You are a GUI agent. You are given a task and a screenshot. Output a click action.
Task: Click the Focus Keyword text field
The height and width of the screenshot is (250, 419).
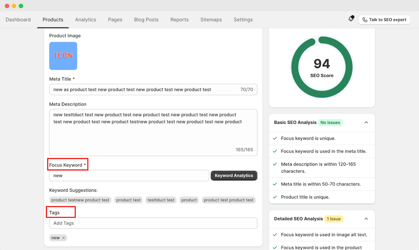pos(129,175)
